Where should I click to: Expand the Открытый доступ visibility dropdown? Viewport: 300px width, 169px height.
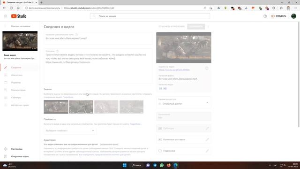[184, 102]
